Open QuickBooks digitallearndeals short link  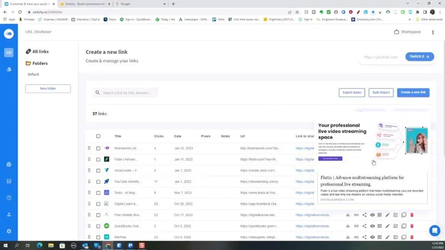(x=312, y=226)
